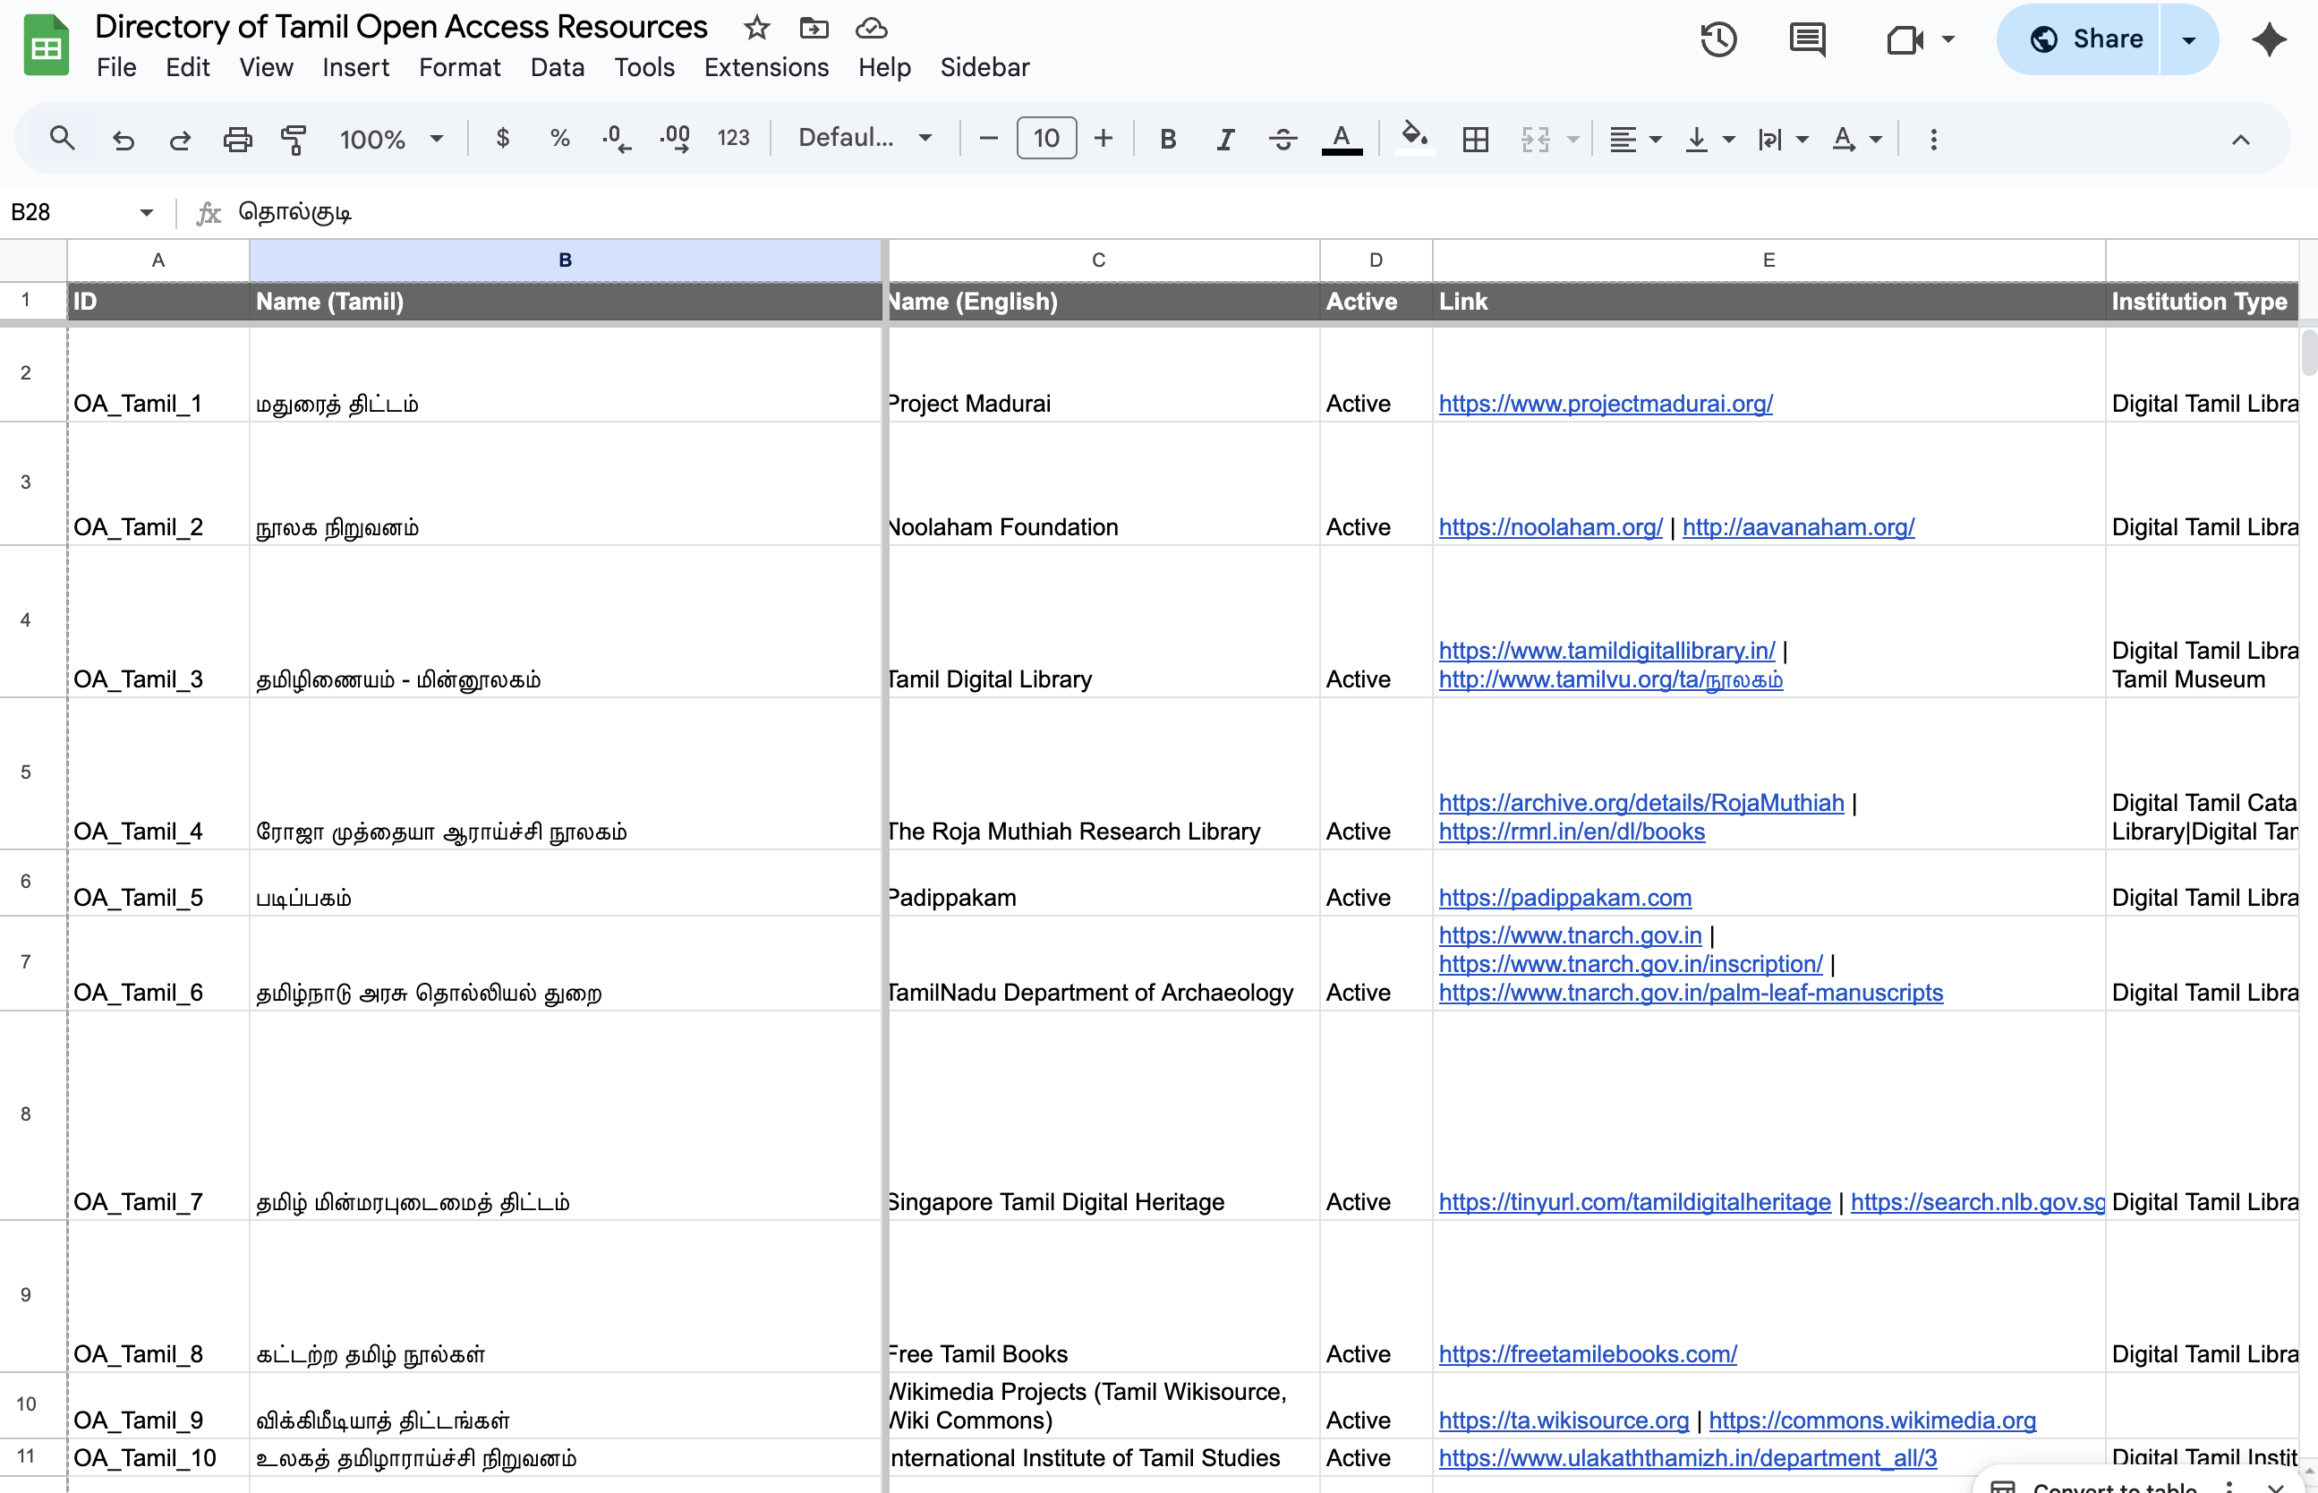Expand the font family Default dropdown
The image size is (2318, 1493).
point(865,139)
